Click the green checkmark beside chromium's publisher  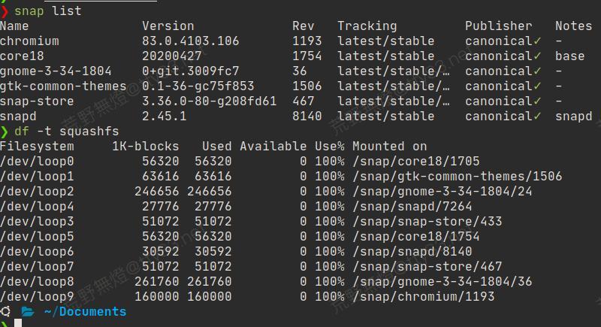[537, 41]
